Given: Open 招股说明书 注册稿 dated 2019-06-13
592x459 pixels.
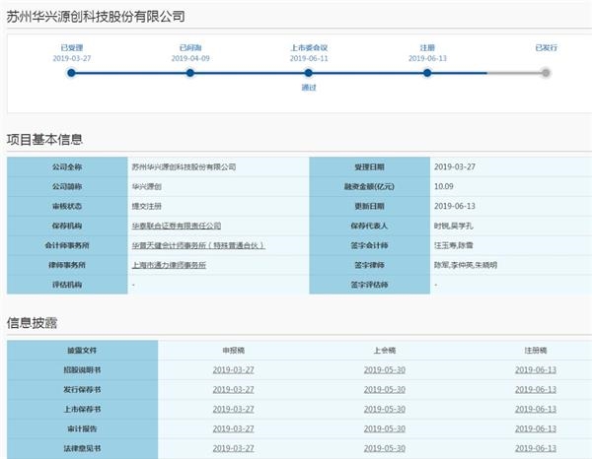Looking at the screenshot, I should pos(536,369).
